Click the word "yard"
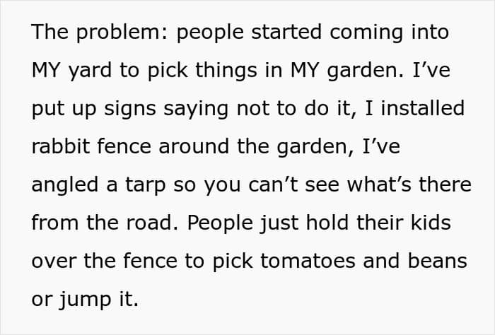The width and height of the screenshot is (495, 335). point(90,71)
